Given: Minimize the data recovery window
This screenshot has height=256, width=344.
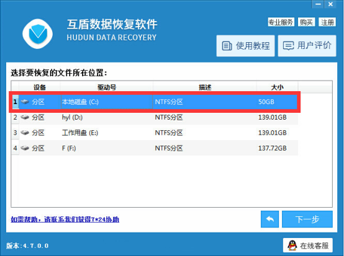Looking at the screenshot, I should [x=318, y=4].
